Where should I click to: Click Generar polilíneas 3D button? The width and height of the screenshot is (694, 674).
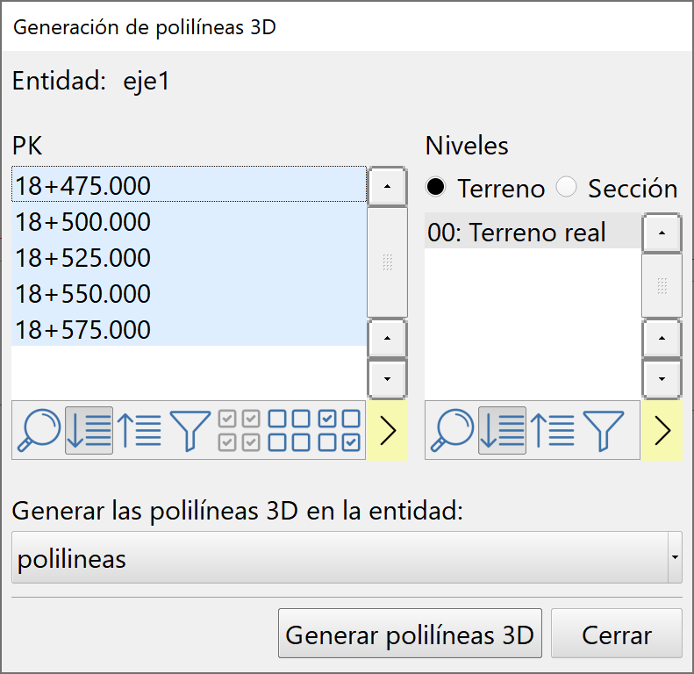click(x=410, y=634)
